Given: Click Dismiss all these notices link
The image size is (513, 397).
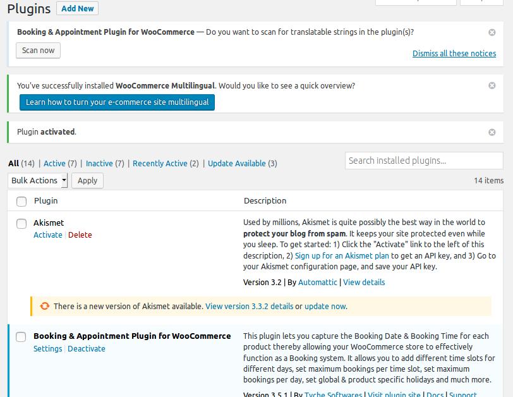Looking at the screenshot, I should tap(454, 54).
